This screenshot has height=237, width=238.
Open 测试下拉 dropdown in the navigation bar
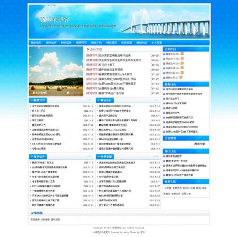[96, 43]
